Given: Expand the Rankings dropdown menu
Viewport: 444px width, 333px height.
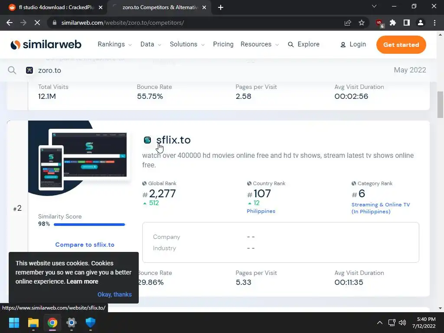Looking at the screenshot, I should 114,44.
